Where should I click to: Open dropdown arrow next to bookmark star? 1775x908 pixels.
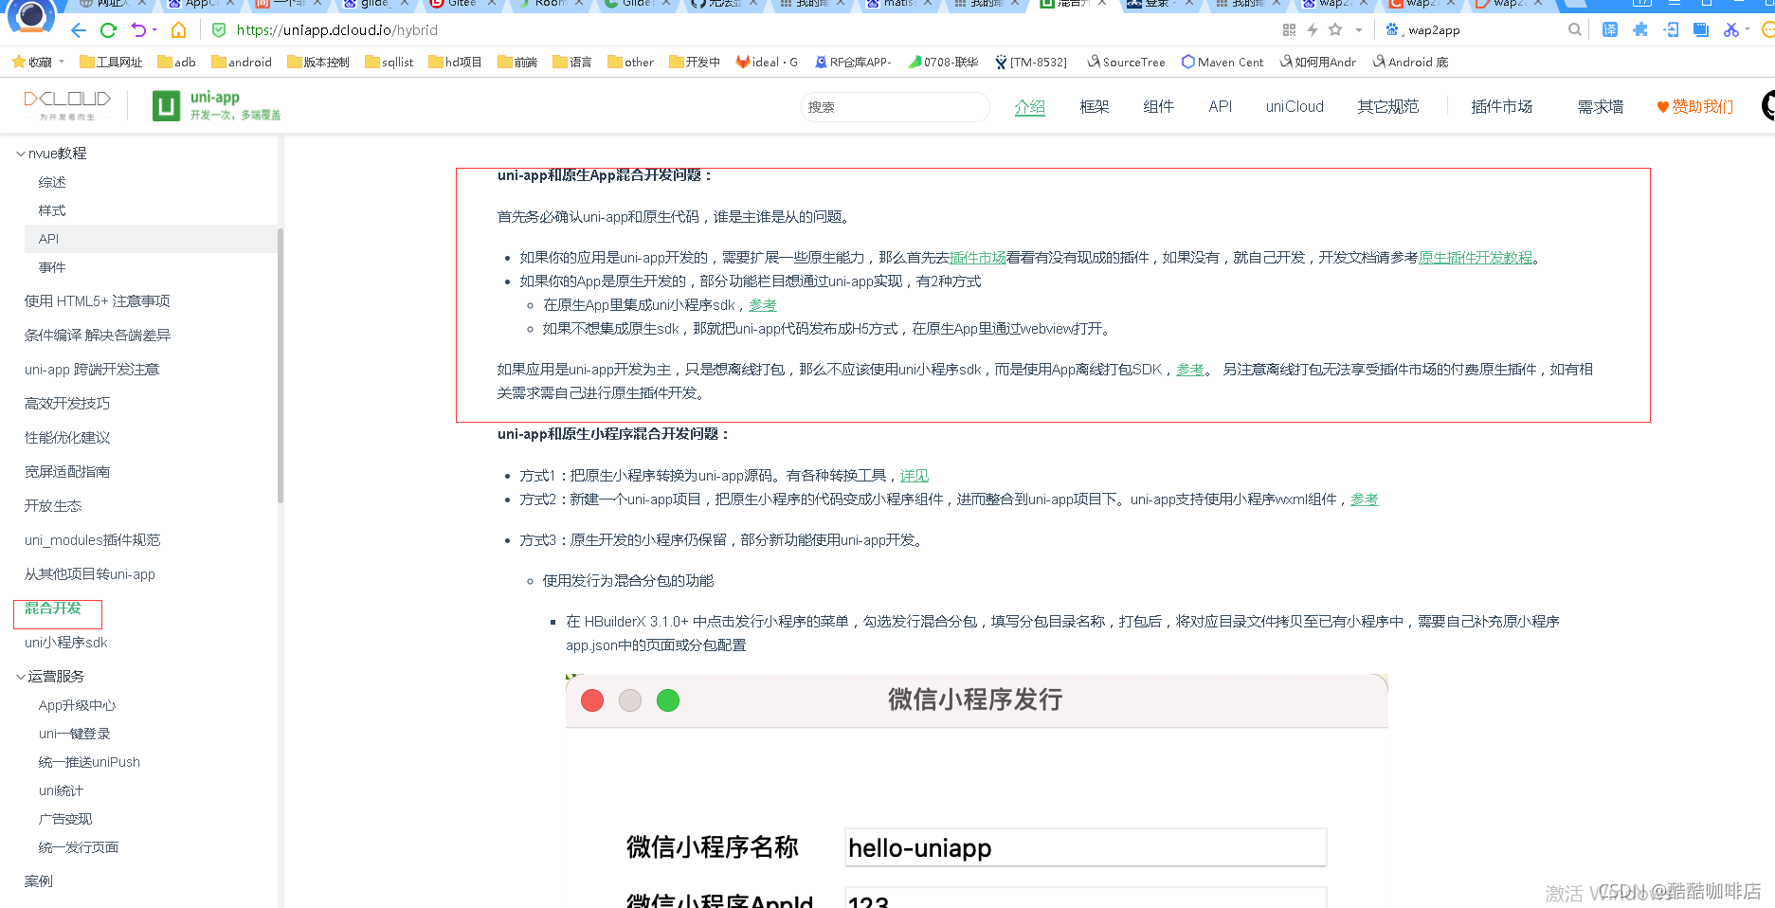1359,30
